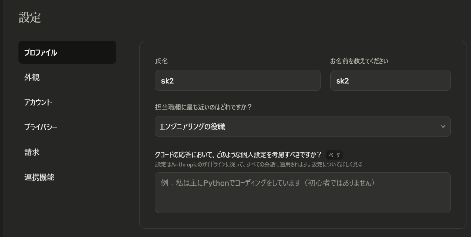Focus the 氏名 input field containing sk2
This screenshot has width=471, height=237.
(x=238, y=80)
